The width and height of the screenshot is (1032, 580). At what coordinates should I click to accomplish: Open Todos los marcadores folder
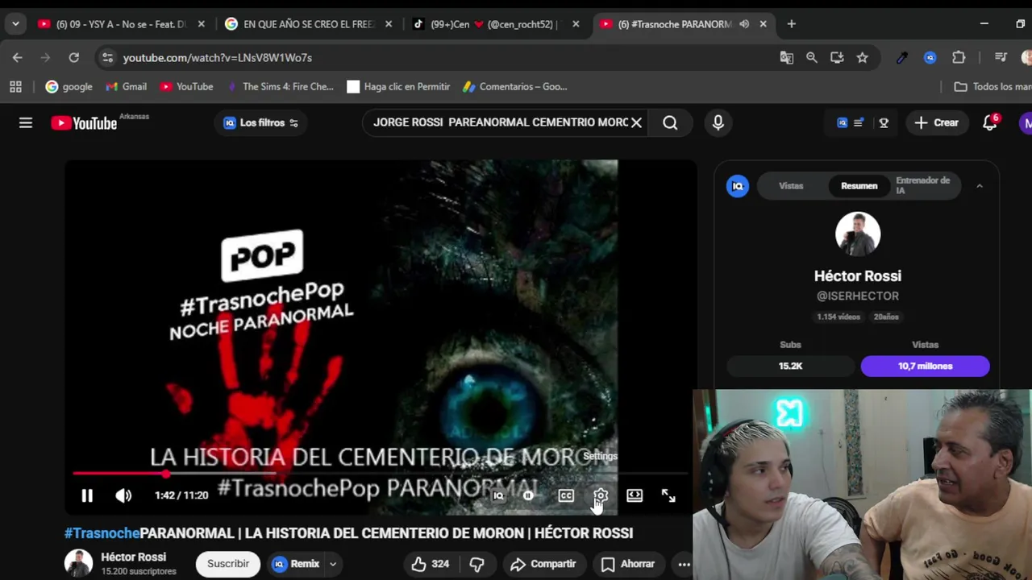[x=992, y=86]
